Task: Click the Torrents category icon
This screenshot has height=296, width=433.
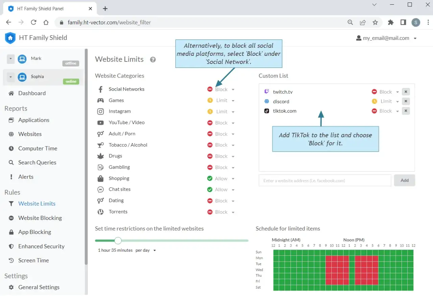Action: pyautogui.click(x=100, y=212)
